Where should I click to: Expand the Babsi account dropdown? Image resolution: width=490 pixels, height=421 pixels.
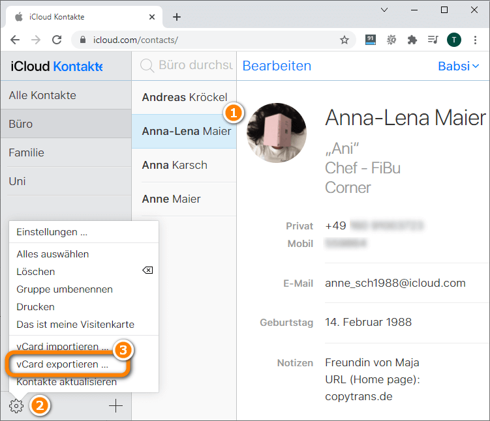tap(459, 66)
